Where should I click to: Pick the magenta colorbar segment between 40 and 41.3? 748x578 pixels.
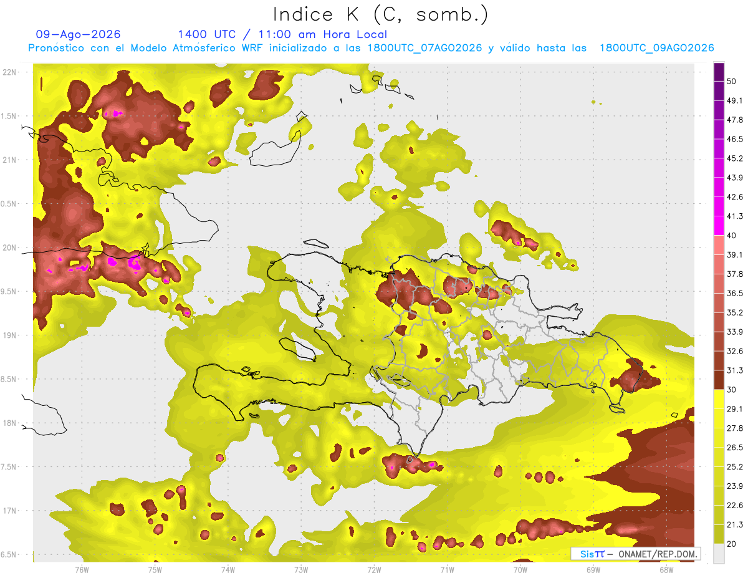719,226
